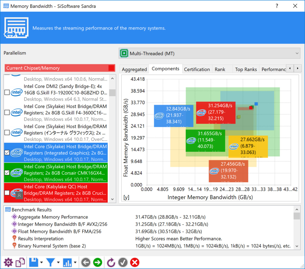Uncheck the Skylake Corsair CMK16GX4 entry
Screen dimensions: 305x269
tap(7, 173)
